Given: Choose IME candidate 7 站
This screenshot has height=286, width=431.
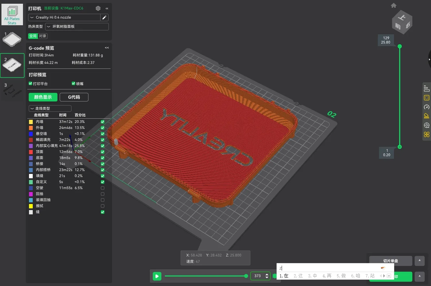Looking at the screenshot, I should [x=370, y=276].
